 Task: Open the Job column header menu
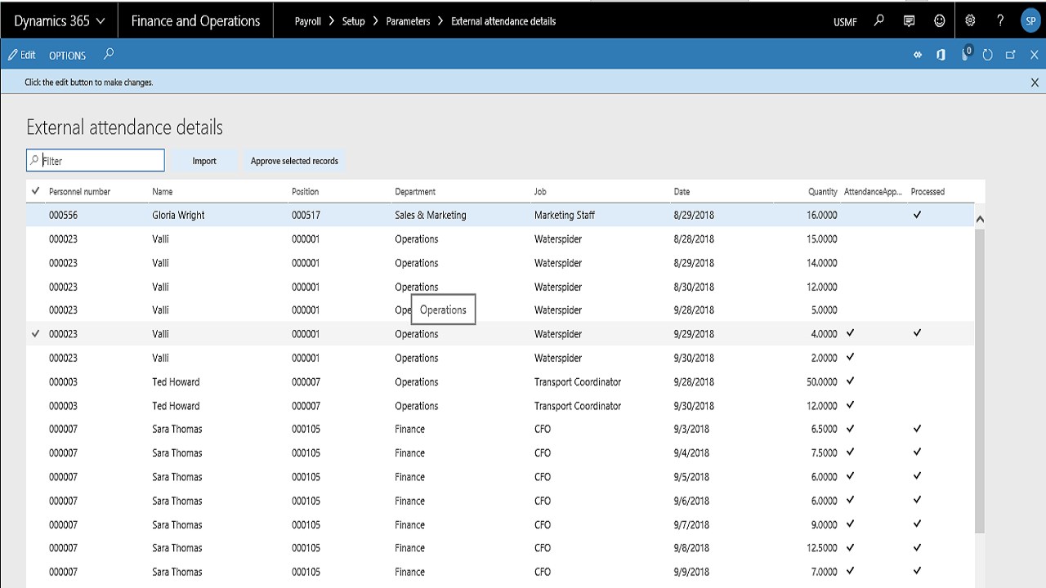540,192
